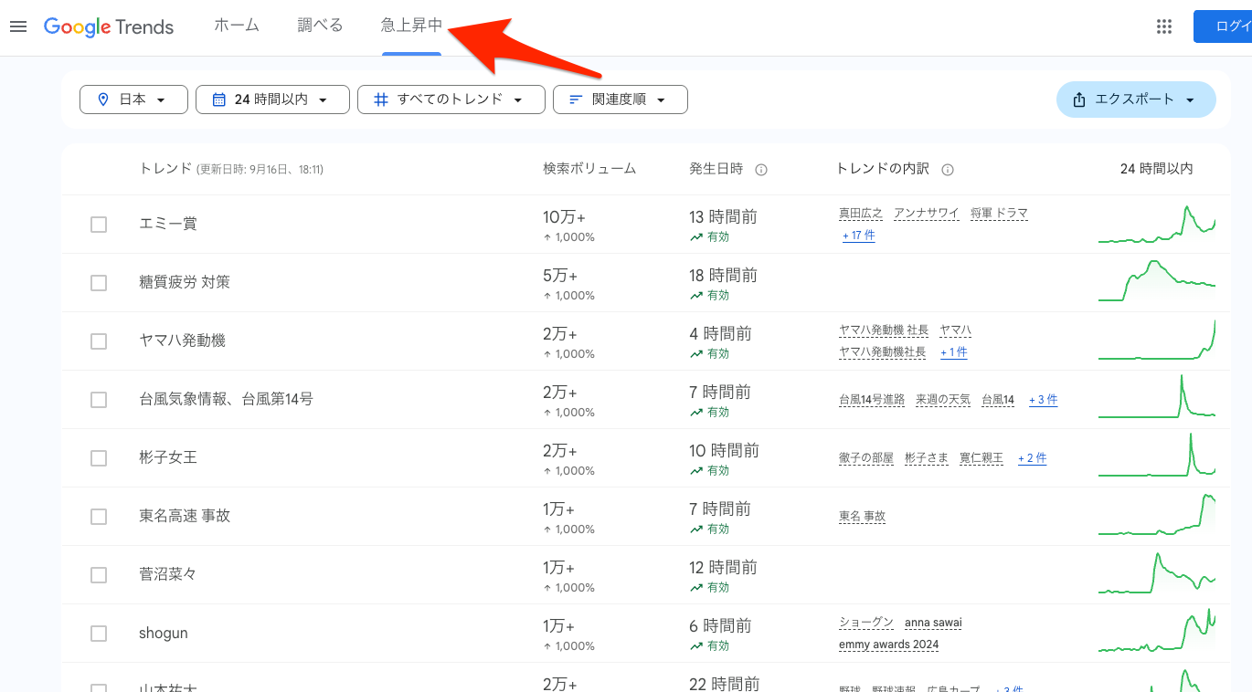Expand +3 件 for 台風気象情報
The width and height of the screenshot is (1252, 692).
click(x=1043, y=400)
